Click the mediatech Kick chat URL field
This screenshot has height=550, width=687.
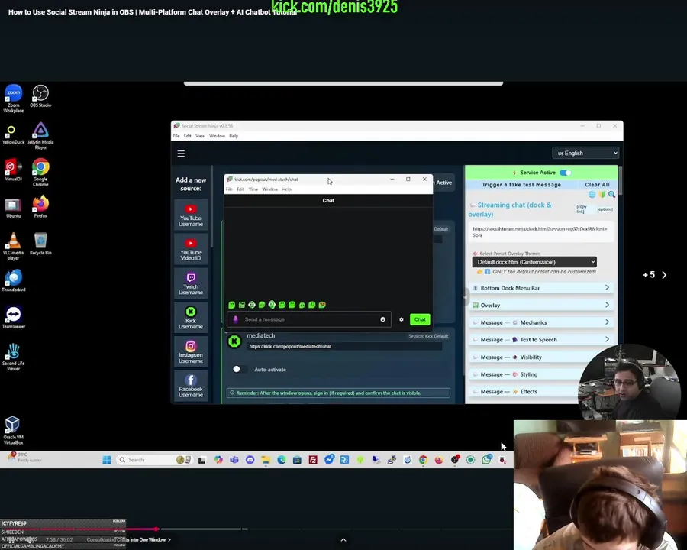(x=344, y=346)
